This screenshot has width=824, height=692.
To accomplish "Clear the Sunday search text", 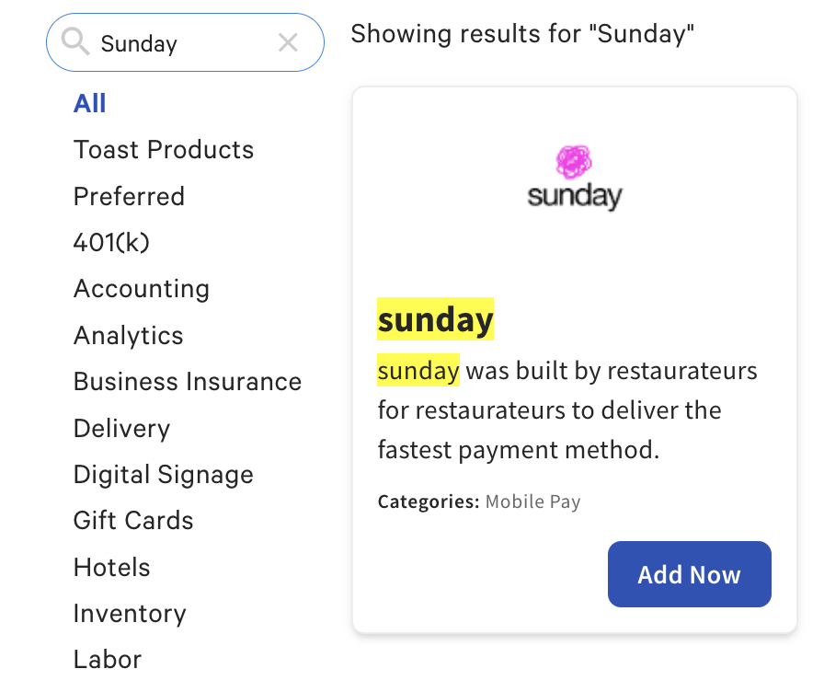I will coord(288,42).
